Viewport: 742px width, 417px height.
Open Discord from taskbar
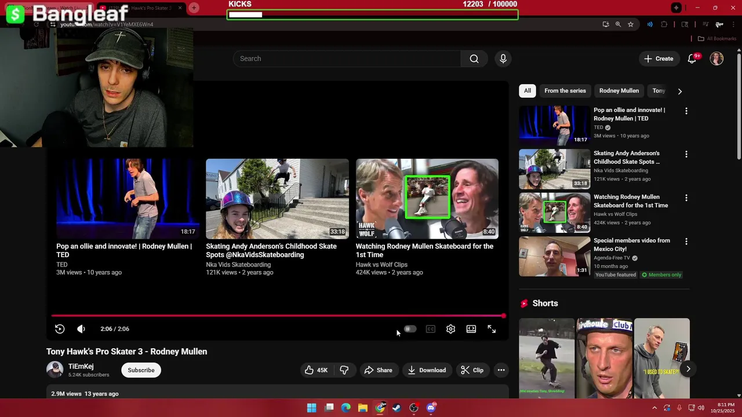coord(431,408)
